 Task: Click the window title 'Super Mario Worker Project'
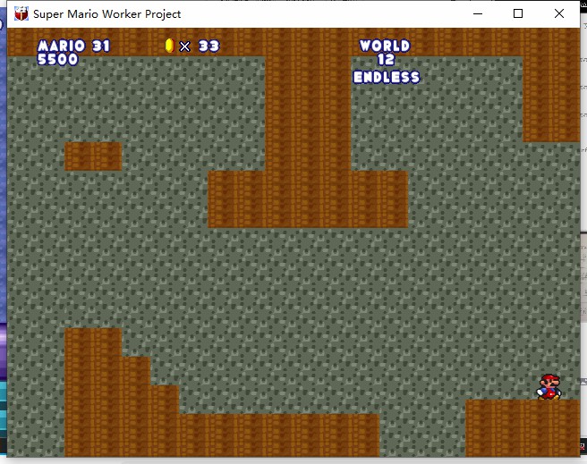[x=107, y=13]
